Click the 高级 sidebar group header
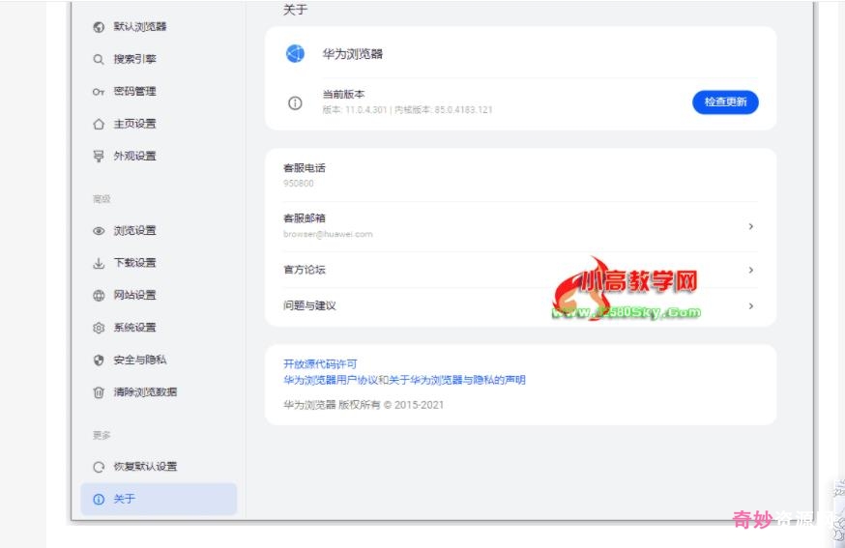Viewport: 845px width, 548px height. [102, 199]
